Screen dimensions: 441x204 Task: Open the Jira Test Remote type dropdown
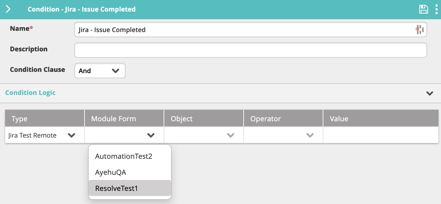tap(71, 135)
